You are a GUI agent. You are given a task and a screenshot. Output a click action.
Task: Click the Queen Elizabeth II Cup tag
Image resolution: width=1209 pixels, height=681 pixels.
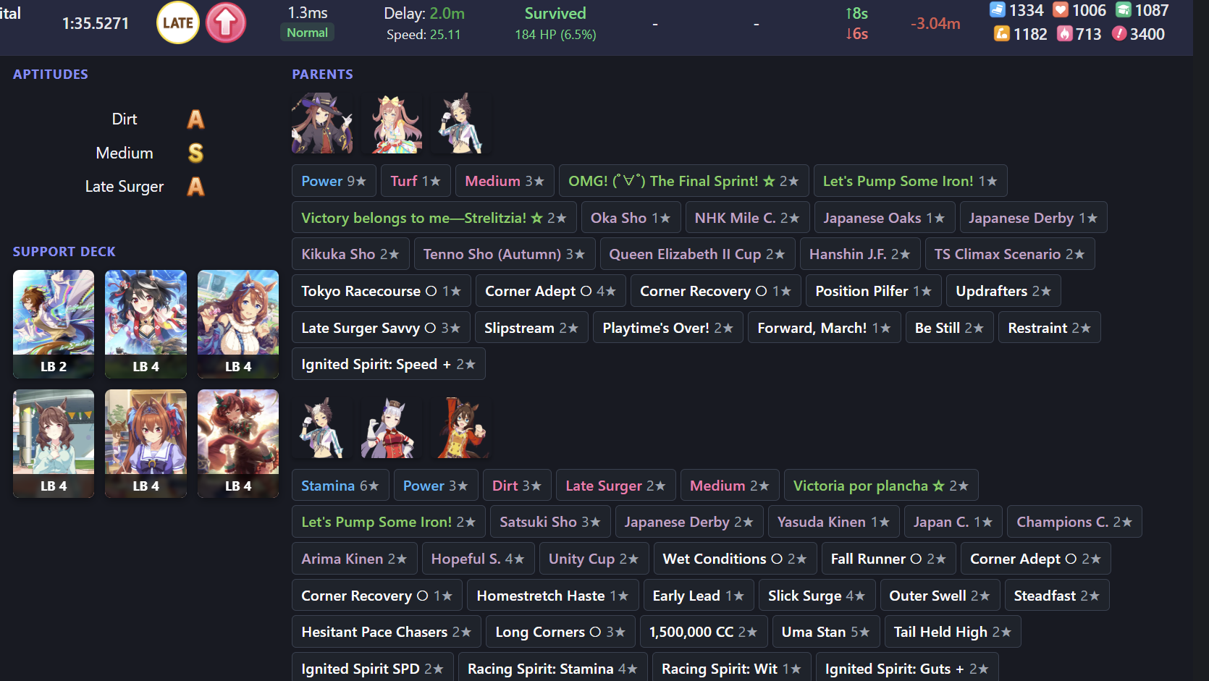(697, 254)
